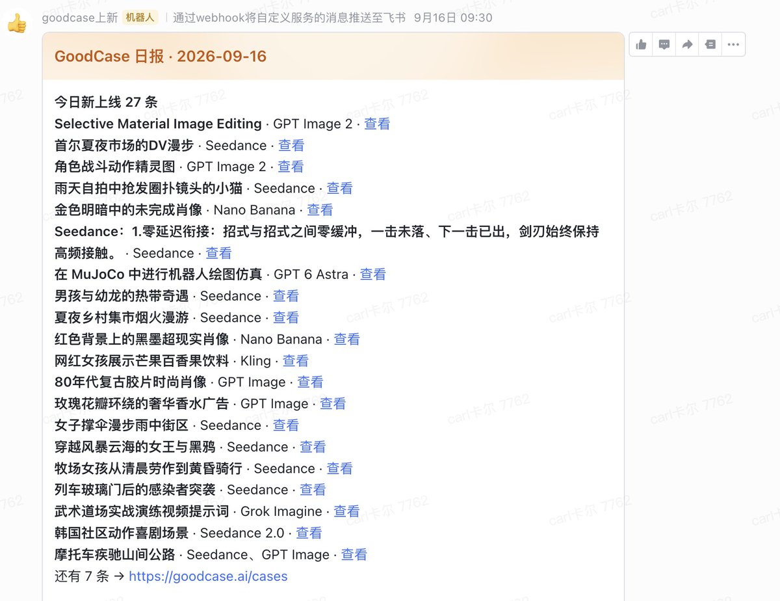
Task: Click the title Selective Material Image Editing
Action: [158, 124]
